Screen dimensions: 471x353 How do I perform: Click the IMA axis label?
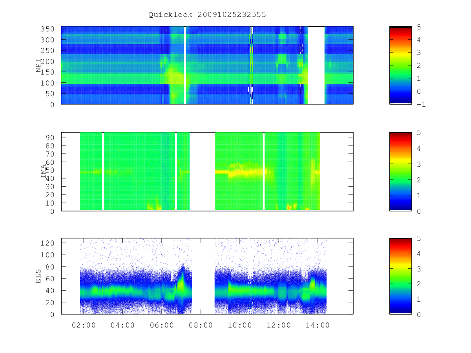click(x=44, y=171)
